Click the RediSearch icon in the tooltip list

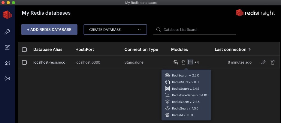168,75
